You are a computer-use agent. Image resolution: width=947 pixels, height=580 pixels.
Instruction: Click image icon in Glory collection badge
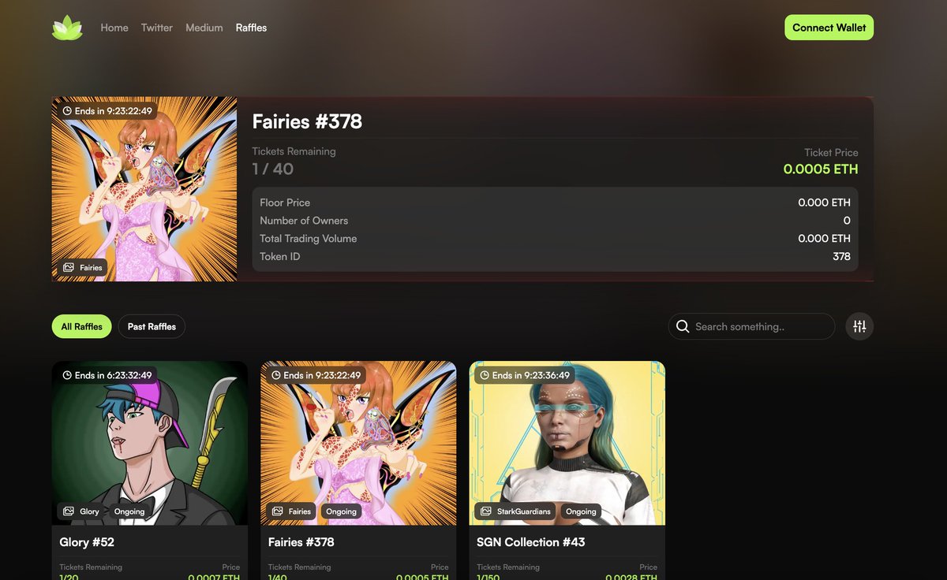pyautogui.click(x=69, y=511)
